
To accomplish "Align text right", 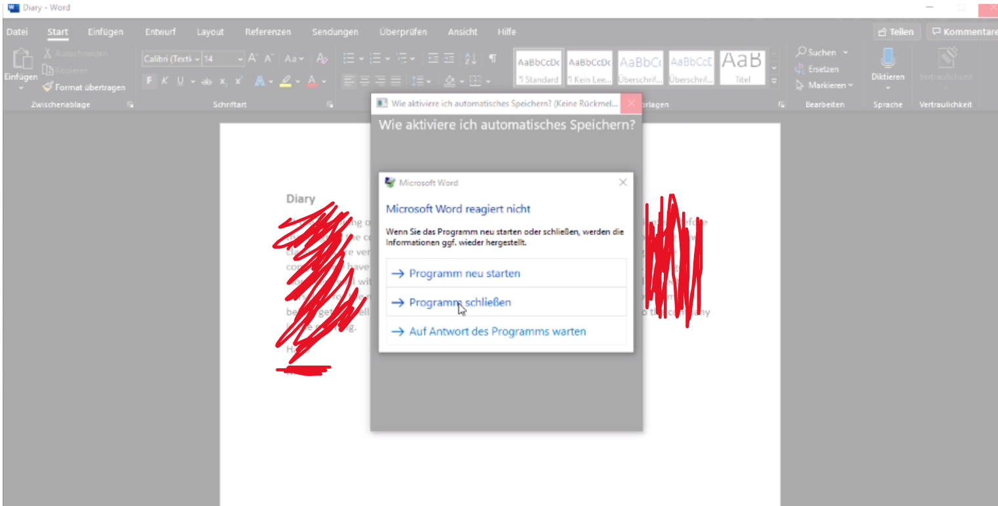I will pyautogui.click(x=380, y=81).
